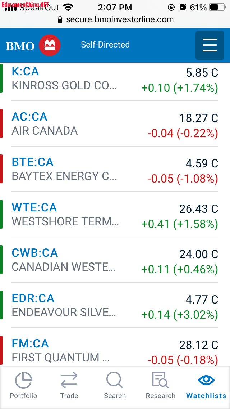Open the Portfolio pie chart icon

pyautogui.click(x=23, y=380)
